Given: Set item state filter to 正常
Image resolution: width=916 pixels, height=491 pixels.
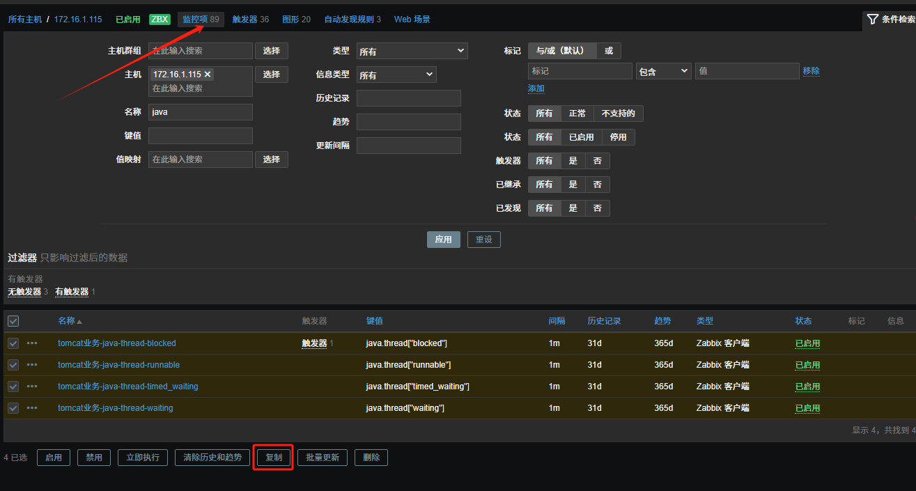Looking at the screenshot, I should (x=577, y=114).
